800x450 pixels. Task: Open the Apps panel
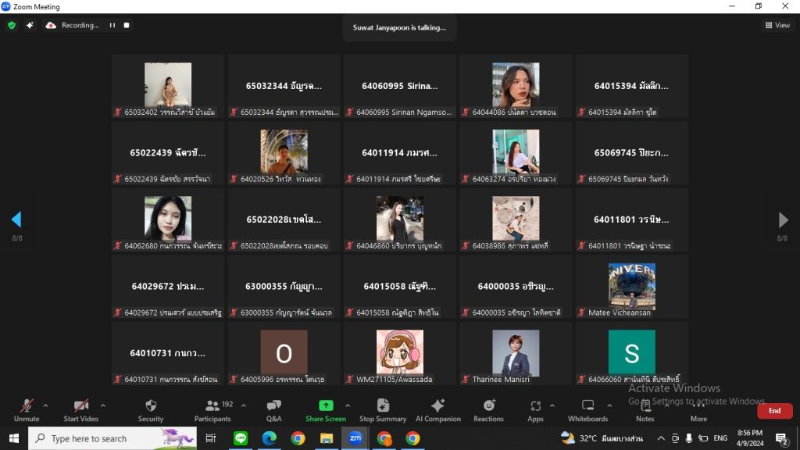pyautogui.click(x=535, y=411)
